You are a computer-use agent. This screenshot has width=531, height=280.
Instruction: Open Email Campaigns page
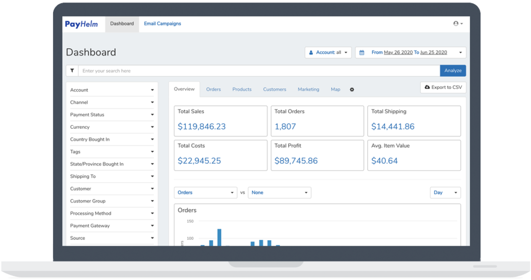(163, 24)
